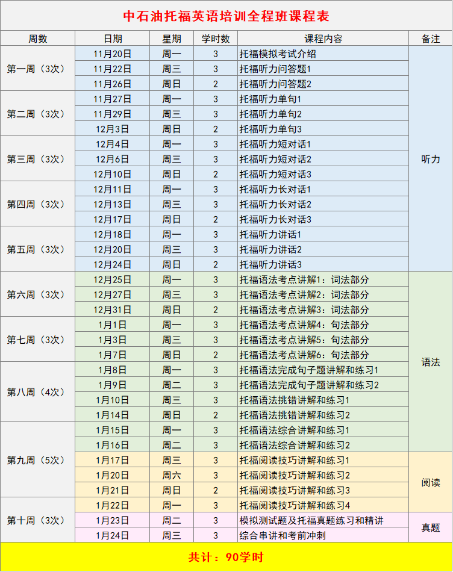This screenshot has width=453, height=572.
Task: Click 托福语法完成句子题讲解和练习1 cell
Action: (323, 370)
